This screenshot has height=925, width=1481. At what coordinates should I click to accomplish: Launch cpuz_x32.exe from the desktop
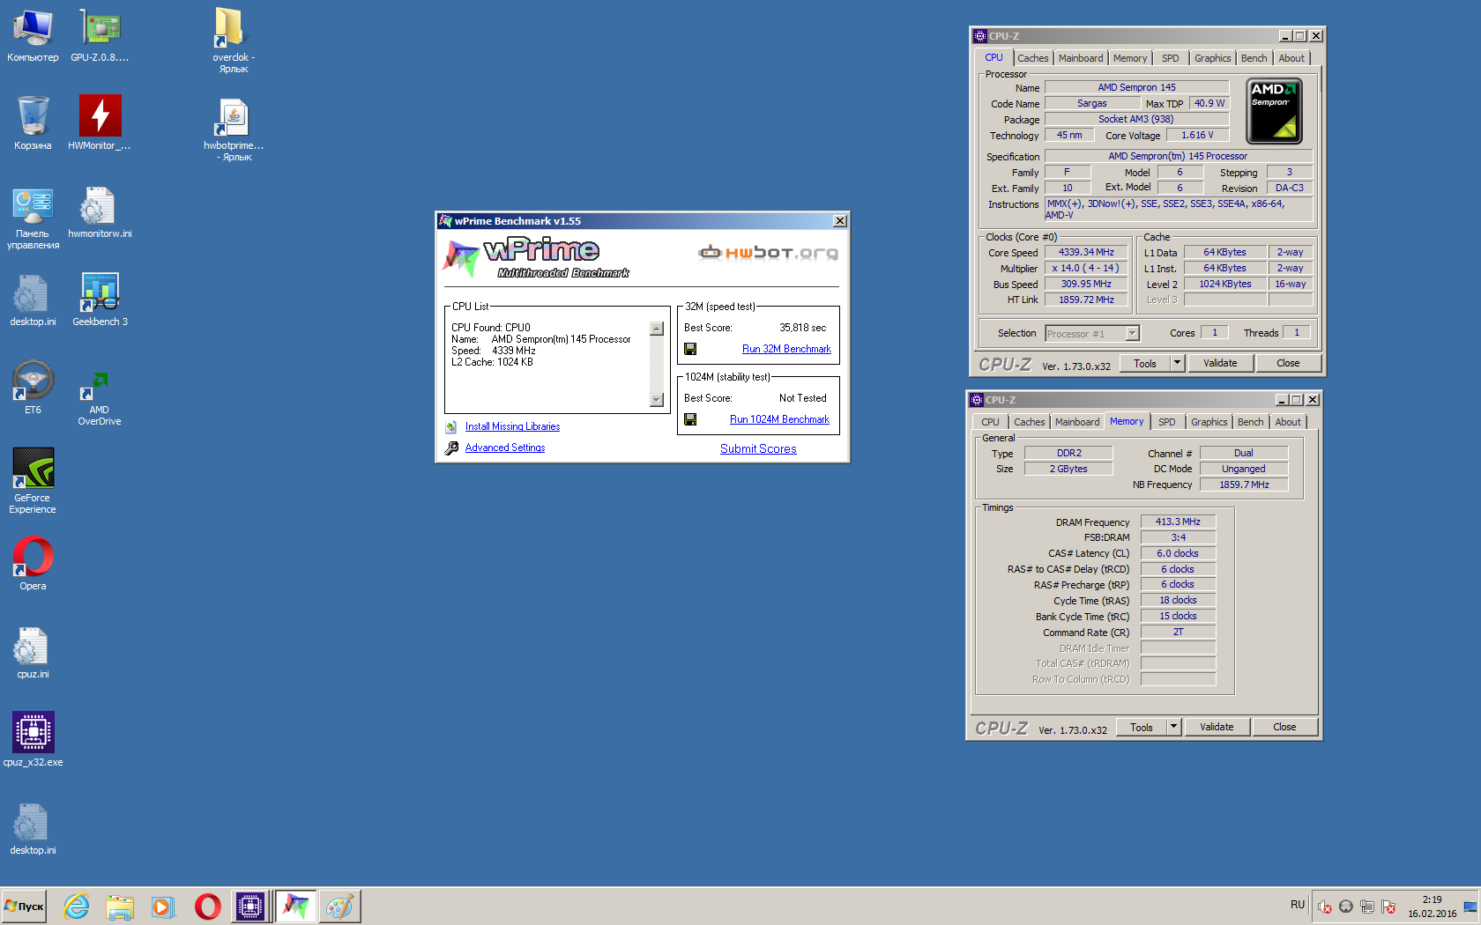click(33, 740)
